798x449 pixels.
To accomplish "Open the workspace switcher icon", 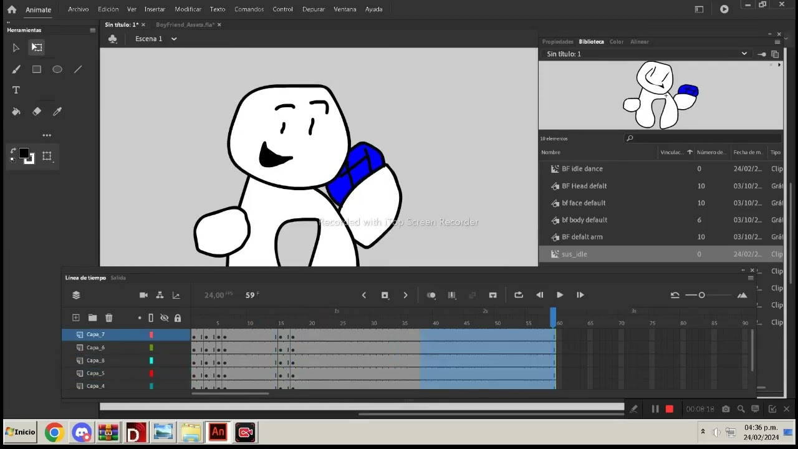I will point(699,9).
